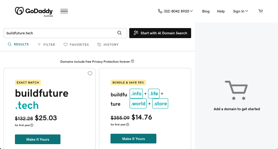Open the Help link in header

click(x=221, y=11)
